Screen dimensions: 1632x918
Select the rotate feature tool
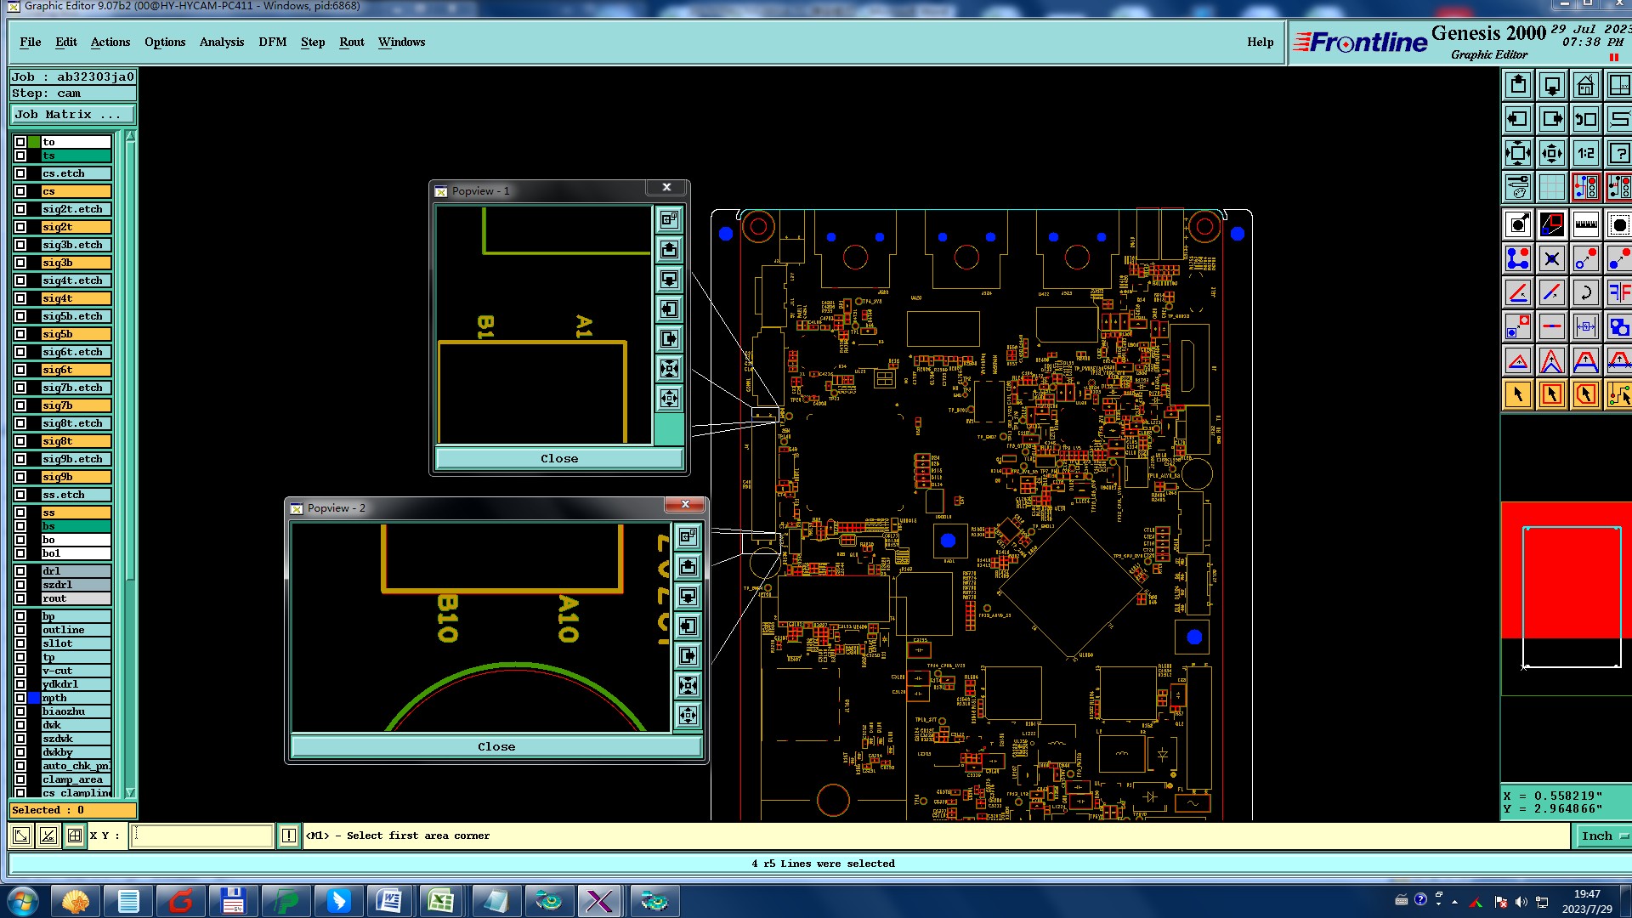point(1585,292)
